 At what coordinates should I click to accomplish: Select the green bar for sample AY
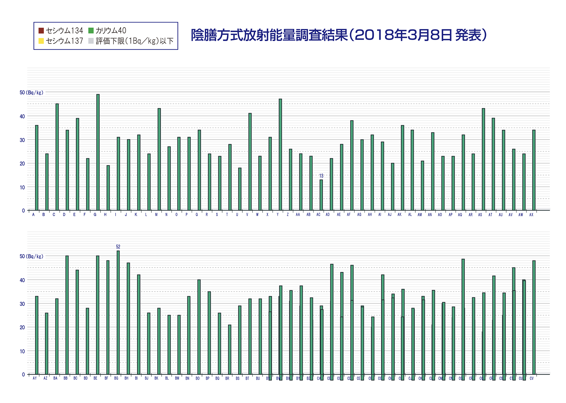[x=36, y=335]
